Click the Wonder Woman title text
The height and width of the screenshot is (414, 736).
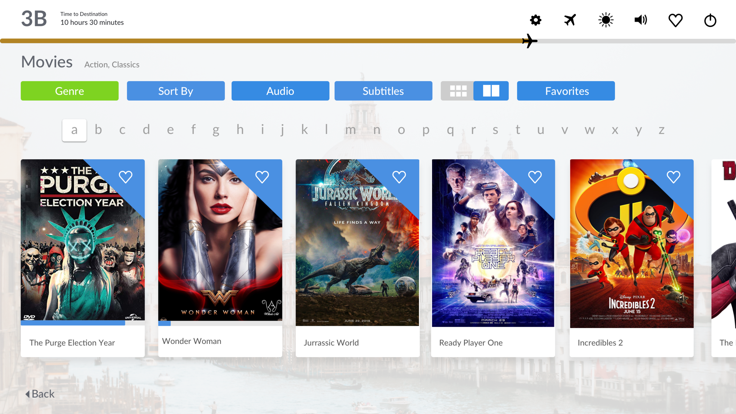[192, 341]
